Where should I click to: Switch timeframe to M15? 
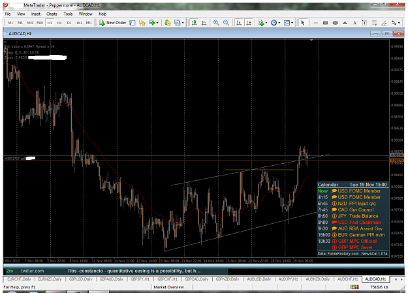pos(30,23)
